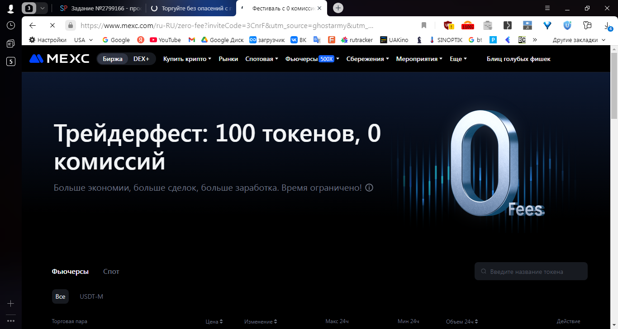Switch to the Торгуйте без опасений tab
The height and width of the screenshot is (329, 618).
point(191,8)
